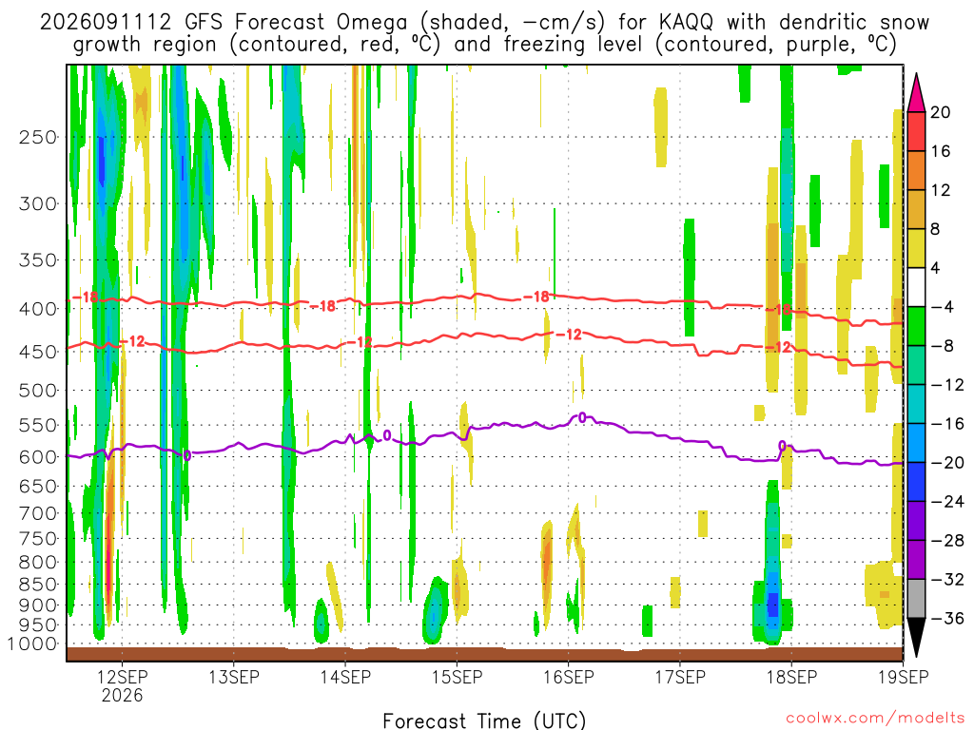The image size is (974, 730).
Task: Click the 500 pressure level label
Action: (38, 391)
